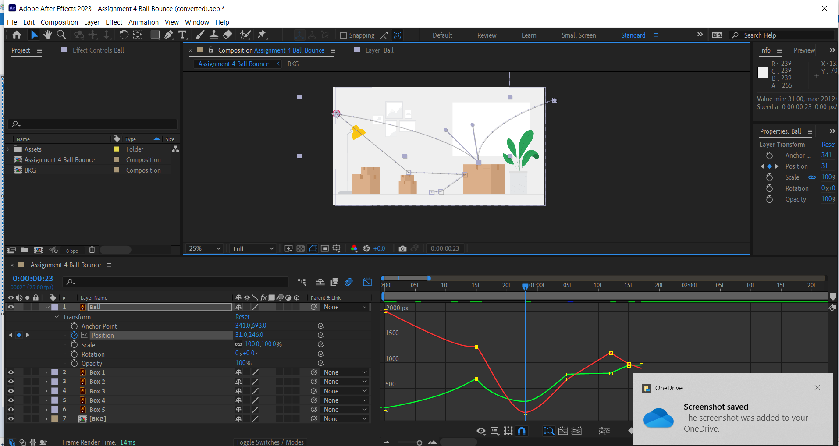Click Toggle Switches / Modes
The image size is (839, 446).
point(270,442)
